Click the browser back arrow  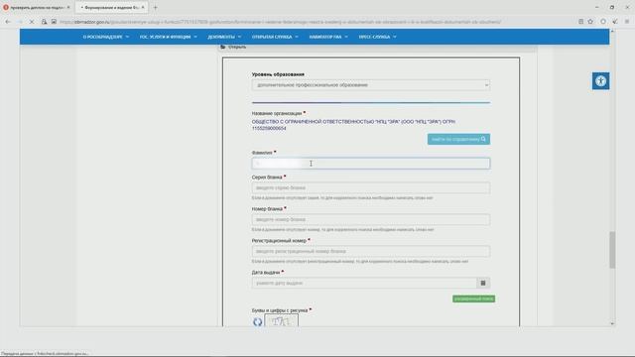pyautogui.click(x=8, y=22)
